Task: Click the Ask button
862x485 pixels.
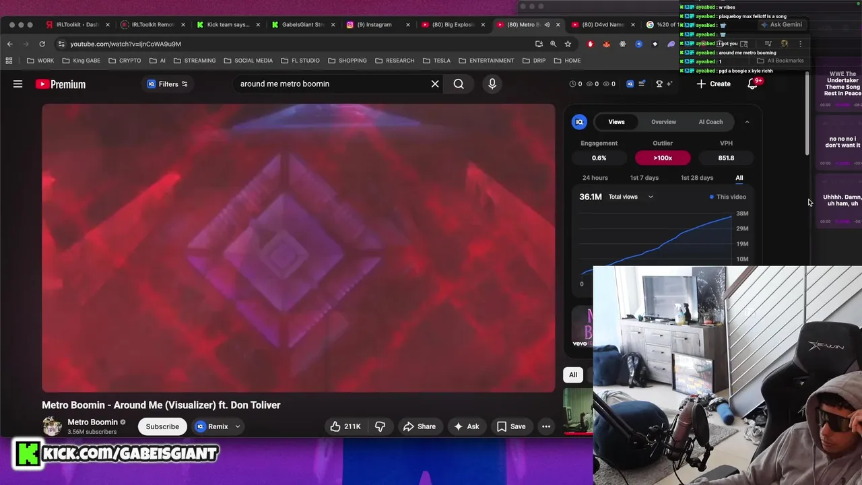Action: tap(466, 426)
